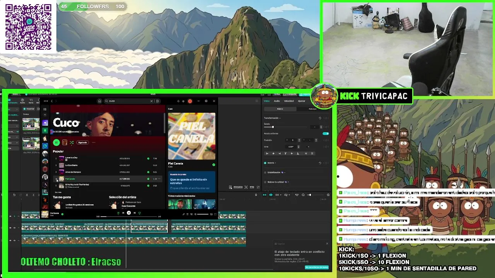This screenshot has width=495, height=278.
Task: Click the timeline zoom-in plus icon
Action: click(328, 195)
